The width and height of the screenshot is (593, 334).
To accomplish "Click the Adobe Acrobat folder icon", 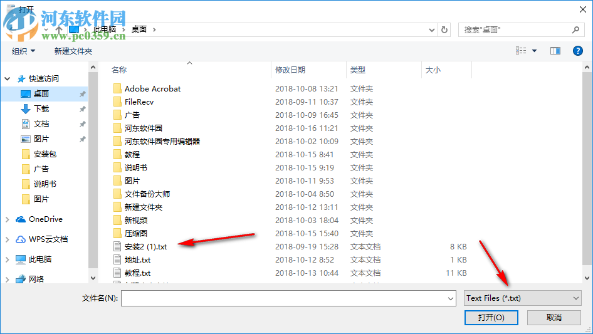I will click(117, 89).
